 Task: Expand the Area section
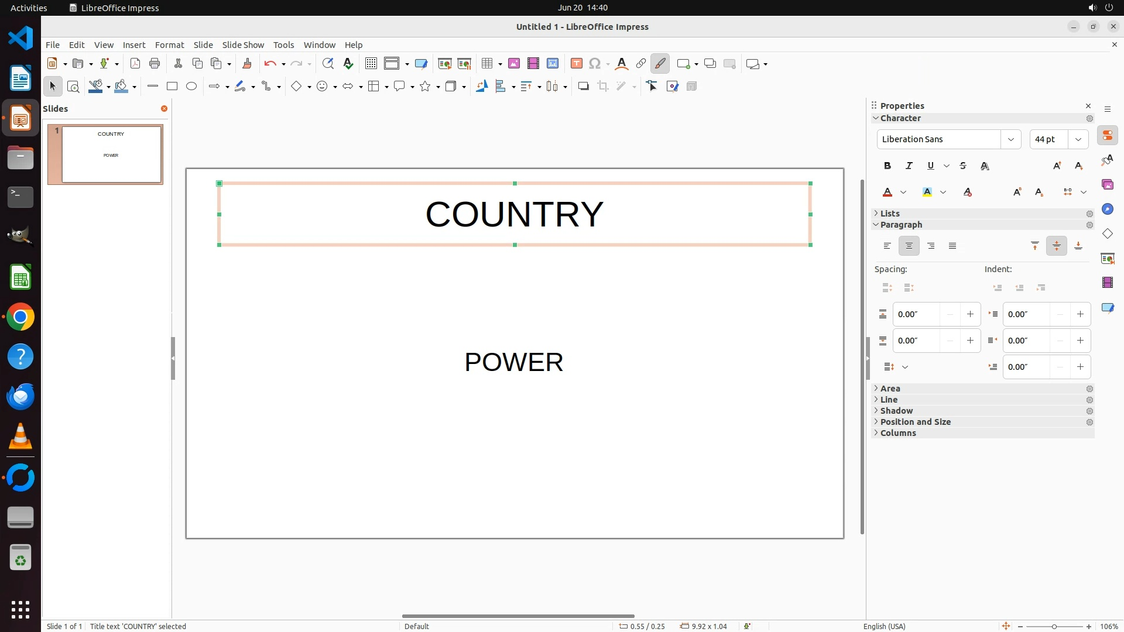890,389
